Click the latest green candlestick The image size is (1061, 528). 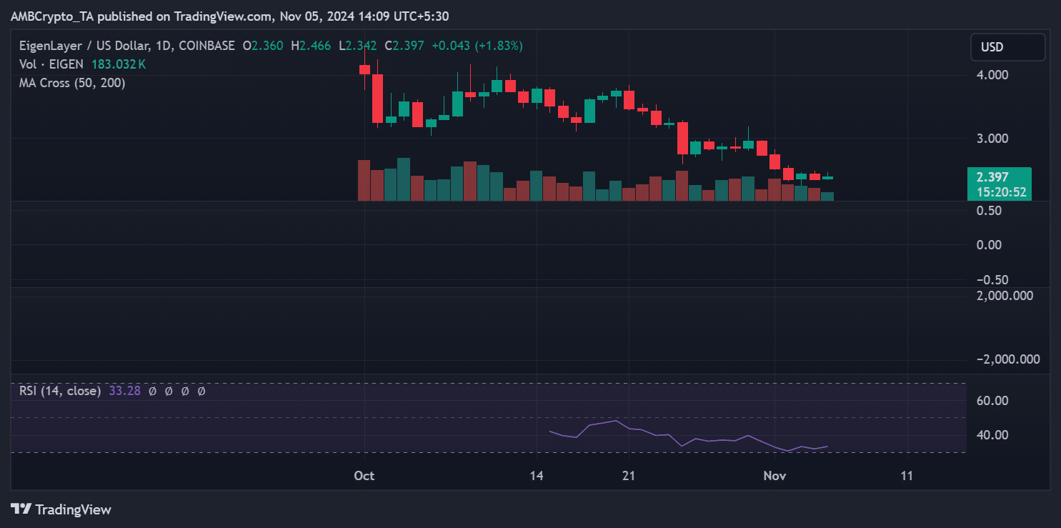click(x=827, y=177)
